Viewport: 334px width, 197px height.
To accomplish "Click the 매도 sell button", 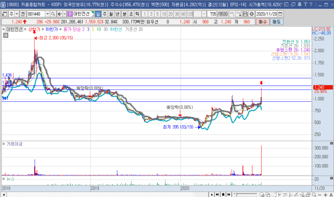I will (276, 22).
